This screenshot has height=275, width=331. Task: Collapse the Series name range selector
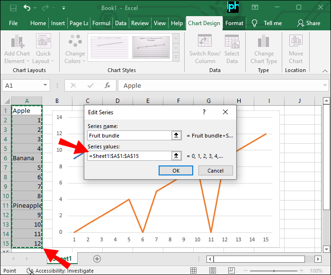pos(177,136)
